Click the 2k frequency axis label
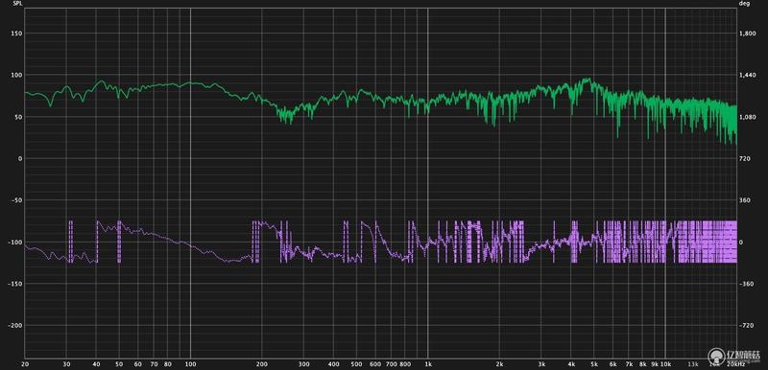This screenshot has width=768, height=370. click(499, 364)
